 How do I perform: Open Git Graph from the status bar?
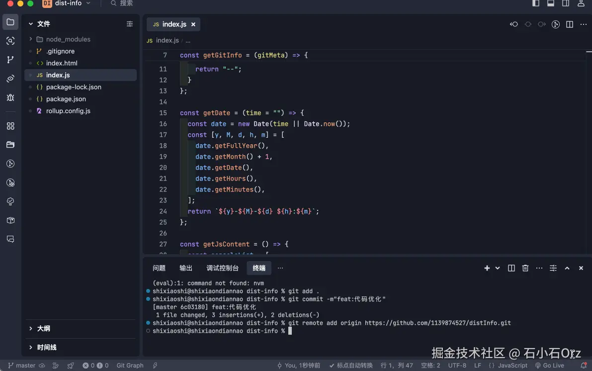point(130,366)
